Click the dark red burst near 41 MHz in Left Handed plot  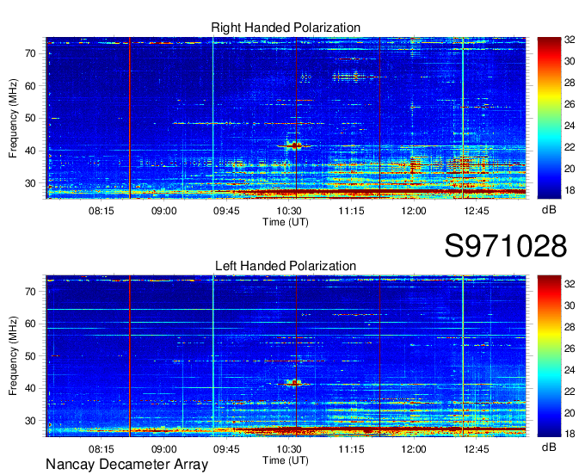coord(294,383)
